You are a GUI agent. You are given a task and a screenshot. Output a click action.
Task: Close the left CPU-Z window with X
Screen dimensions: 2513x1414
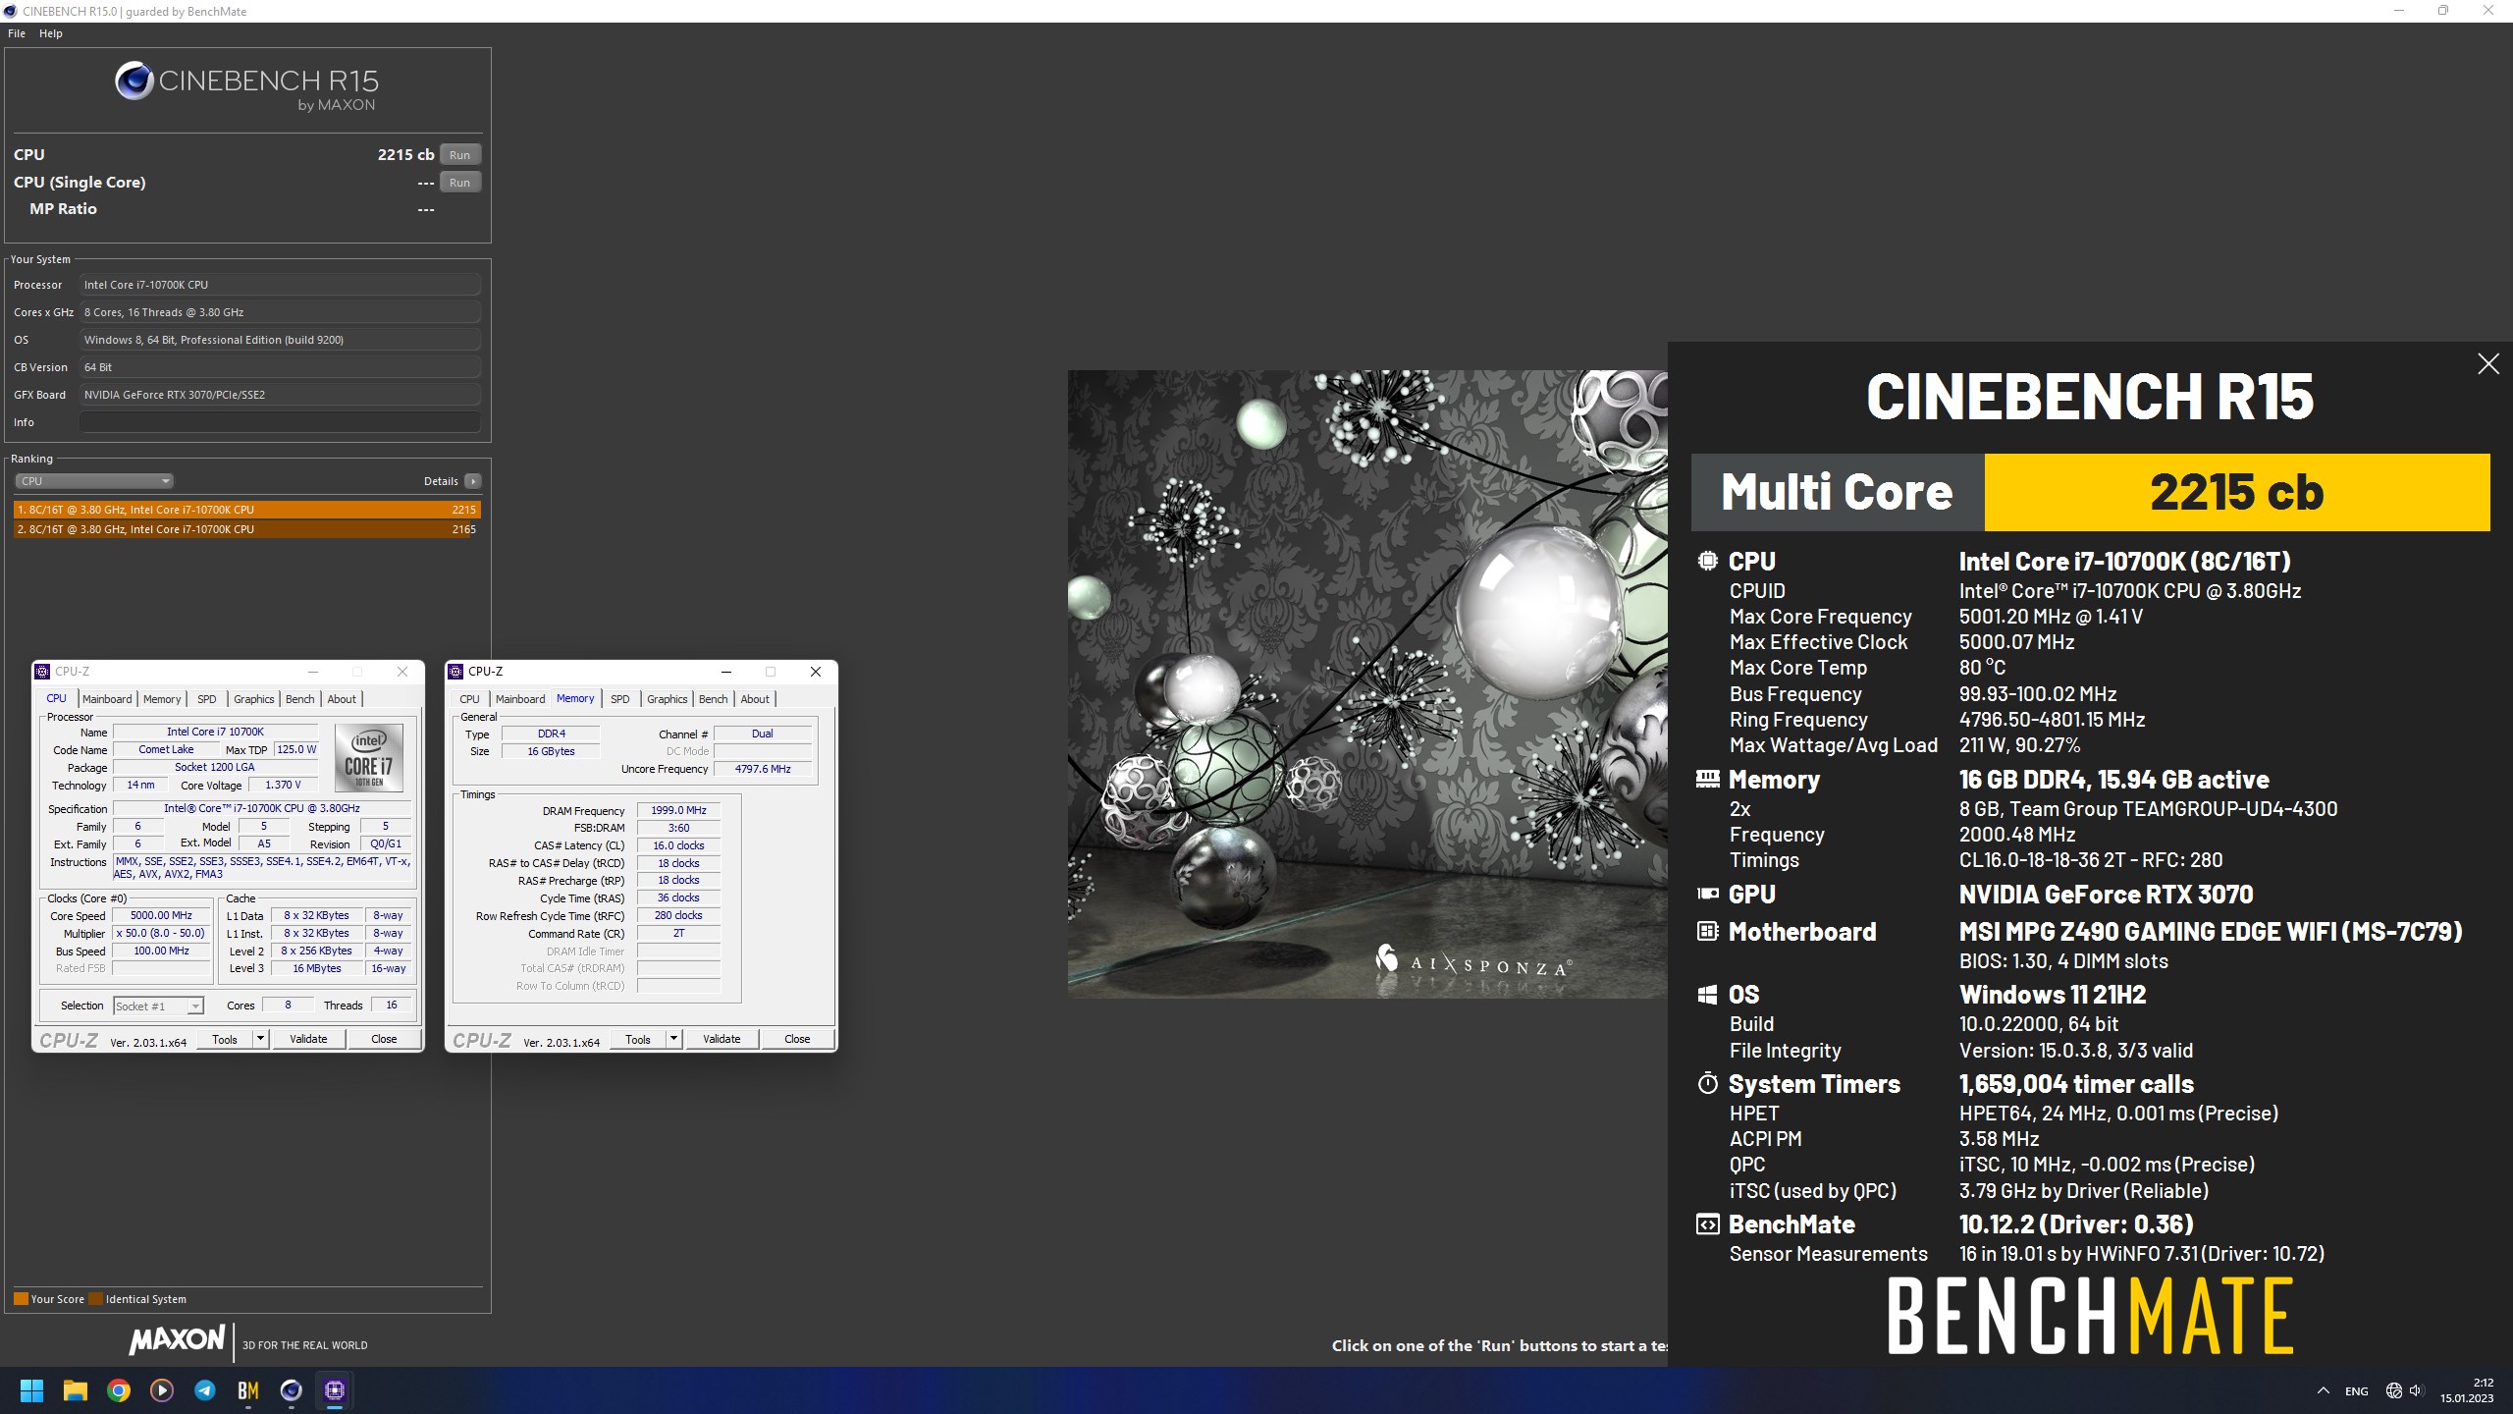click(x=401, y=672)
